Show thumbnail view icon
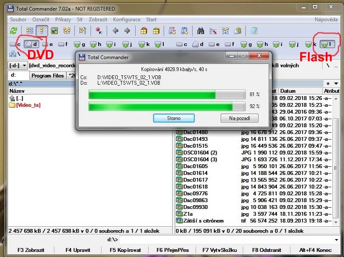The image size is (344, 257). (54, 31)
